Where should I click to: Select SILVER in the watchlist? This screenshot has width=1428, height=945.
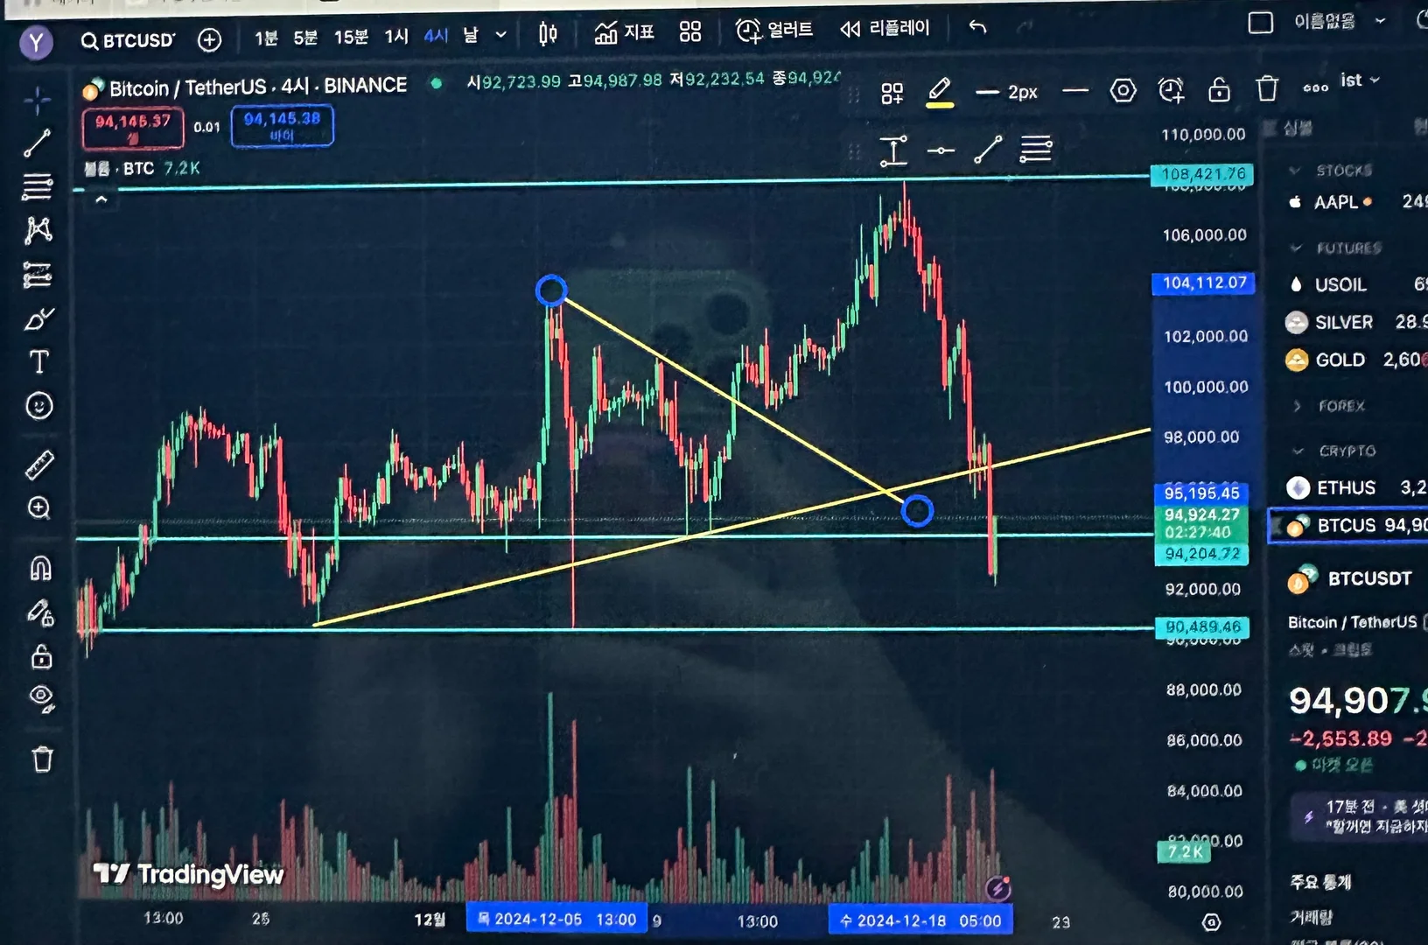1357,322
